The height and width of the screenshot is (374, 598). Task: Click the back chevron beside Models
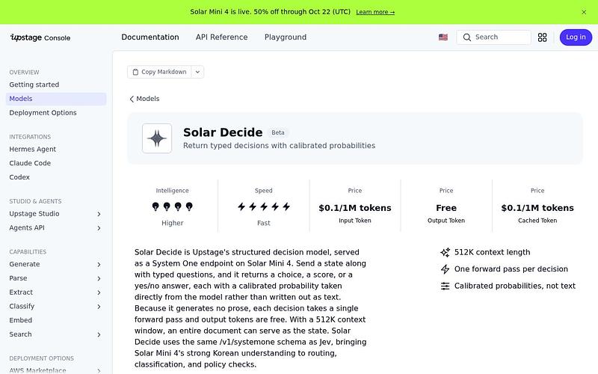132,99
